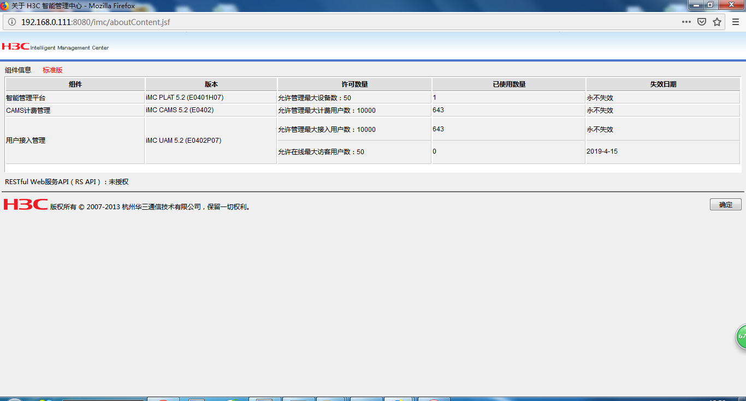
Task: Select the 组件信息 tab
Action: [18, 70]
